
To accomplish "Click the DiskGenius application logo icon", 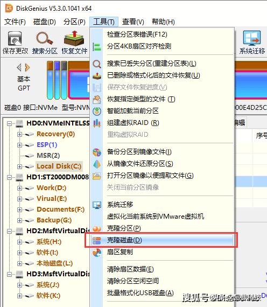I will pos(9,9).
